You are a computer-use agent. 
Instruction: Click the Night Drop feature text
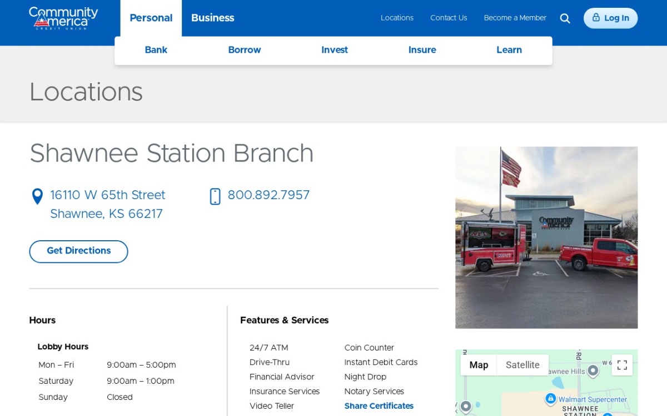point(365,377)
